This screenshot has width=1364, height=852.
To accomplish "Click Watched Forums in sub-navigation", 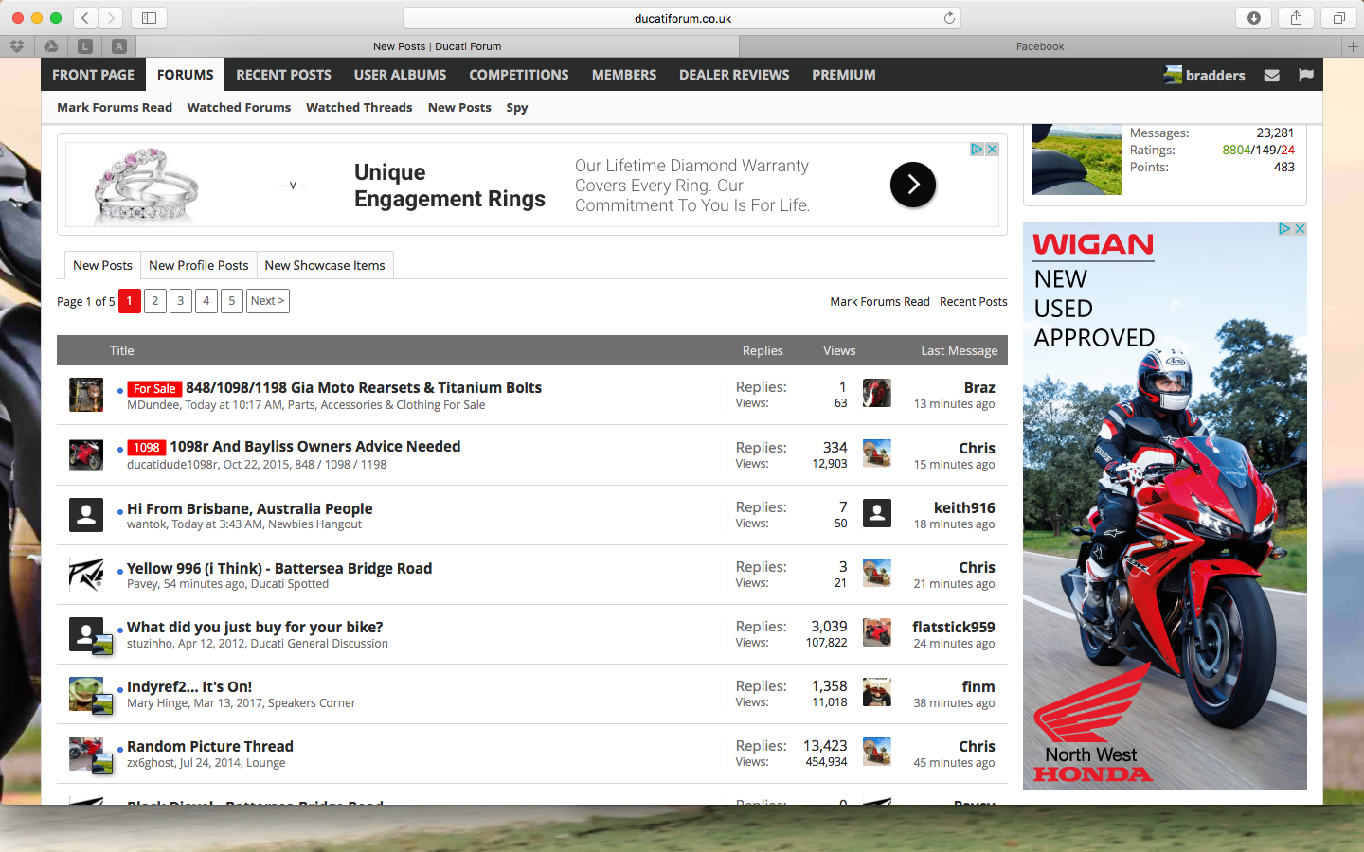I will point(239,107).
